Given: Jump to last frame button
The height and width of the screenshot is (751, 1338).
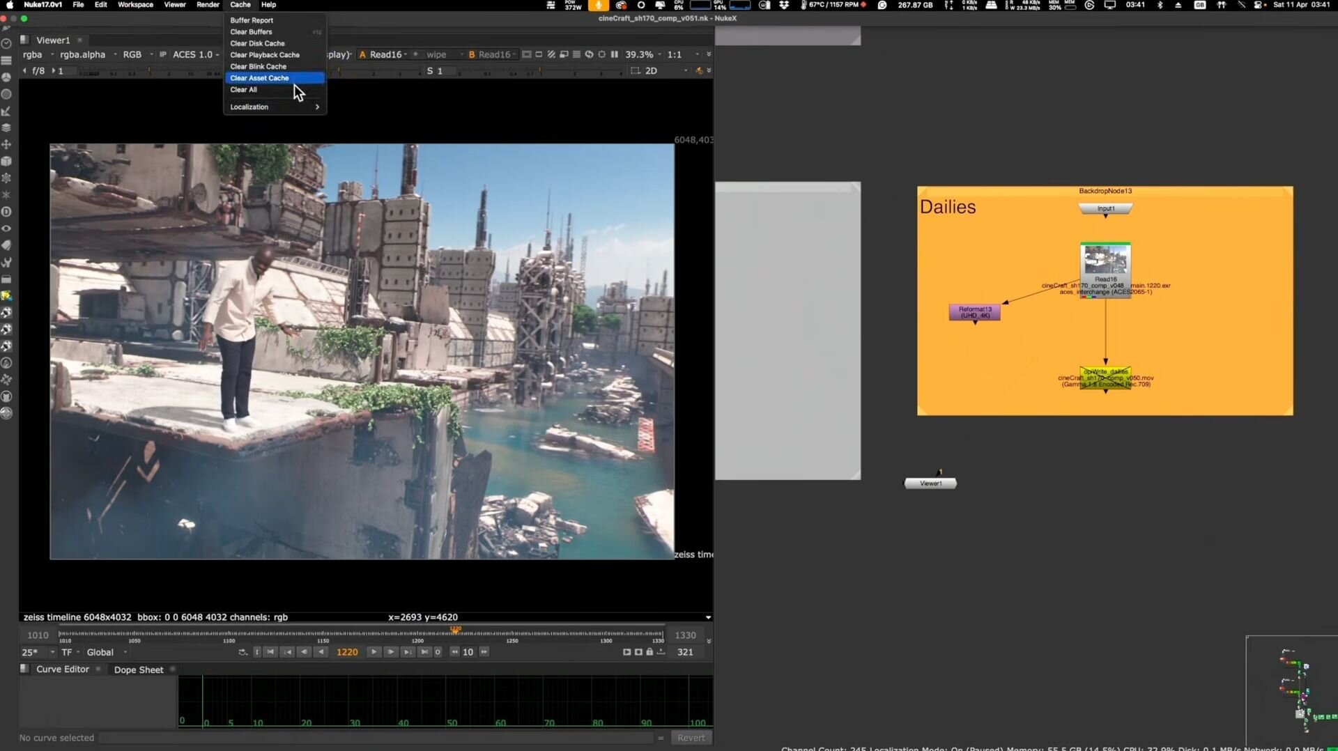Looking at the screenshot, I should tap(424, 652).
